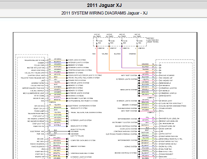Image resolution: width=207 pixels, height=159 pixels.
Task: Click the 'BRAKE FLUID LEVEL SW' label
Action: click(x=169, y=121)
